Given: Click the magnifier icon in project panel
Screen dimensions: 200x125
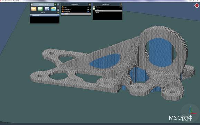Looking at the screenshot, I should (x=58, y=4).
